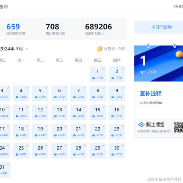Select calendar day 12 with +500
Viewport: 183px width, 183px height.
point(40,112)
